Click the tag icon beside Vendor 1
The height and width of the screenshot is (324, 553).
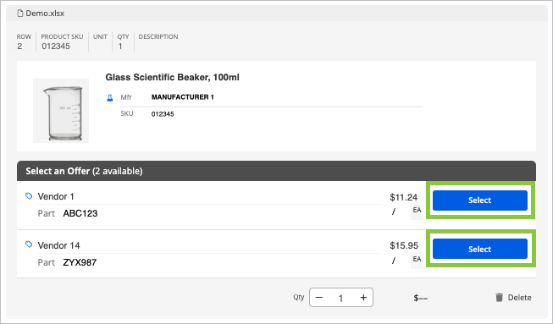click(29, 195)
